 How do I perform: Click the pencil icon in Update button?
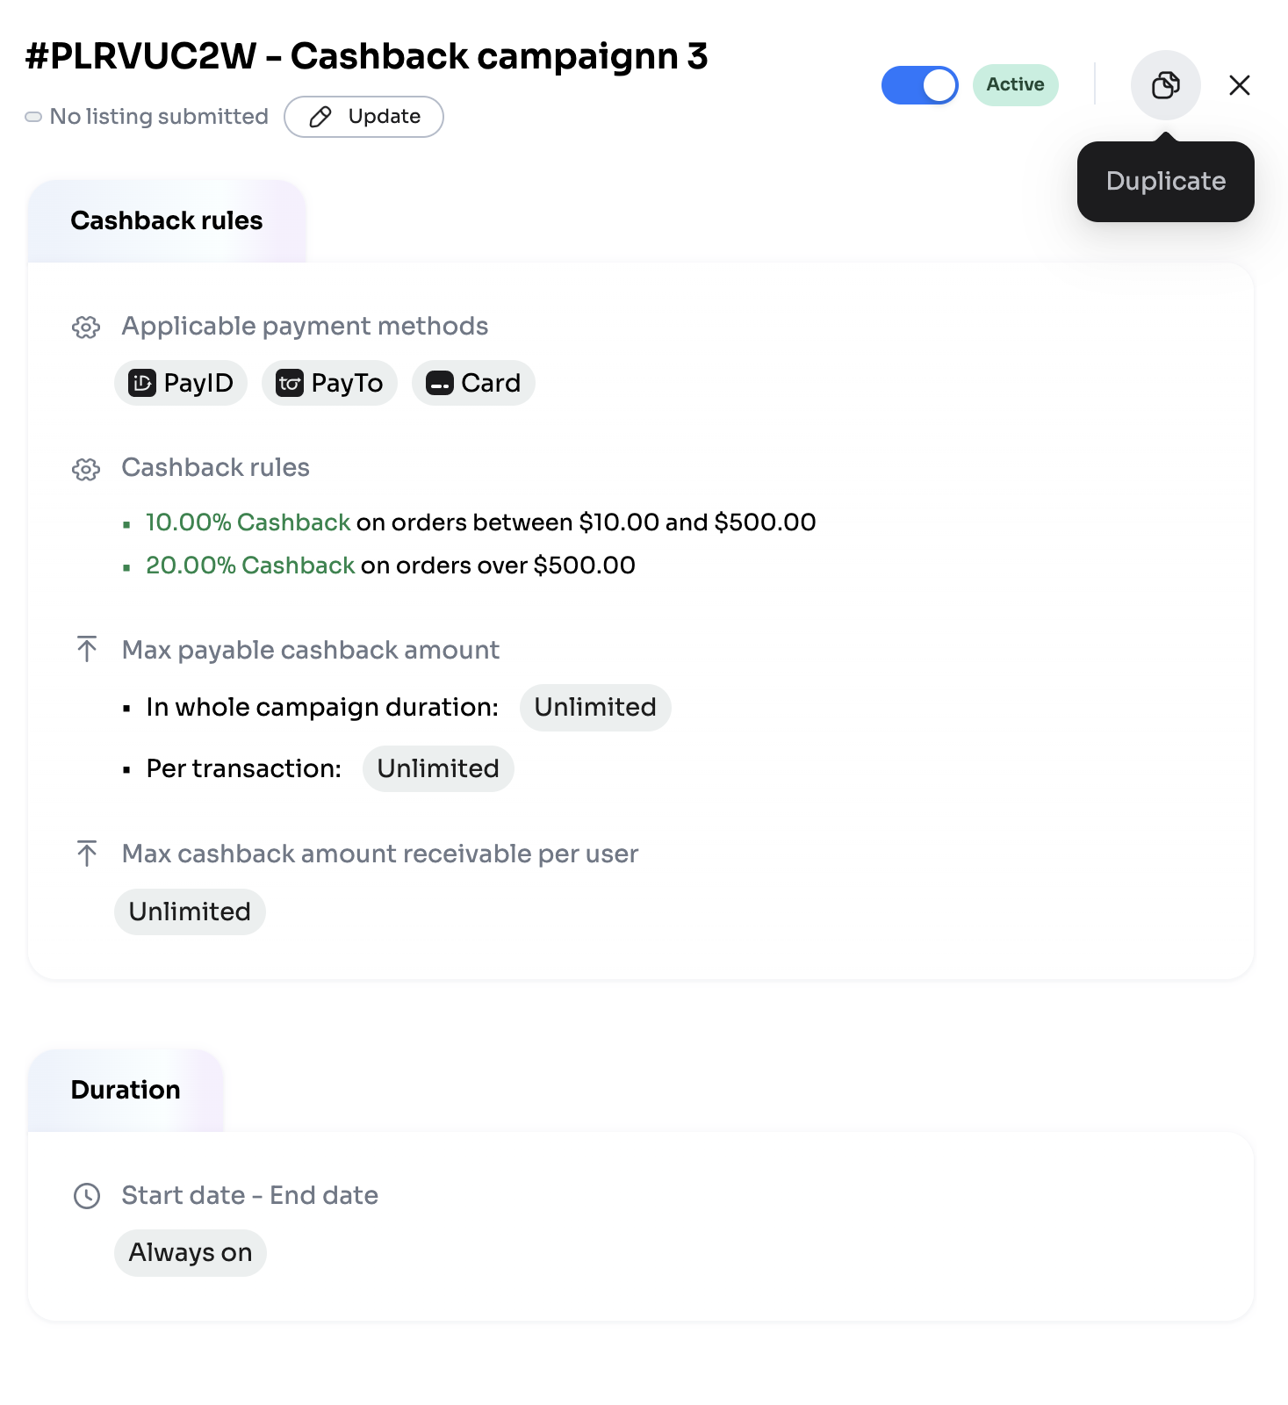320,117
